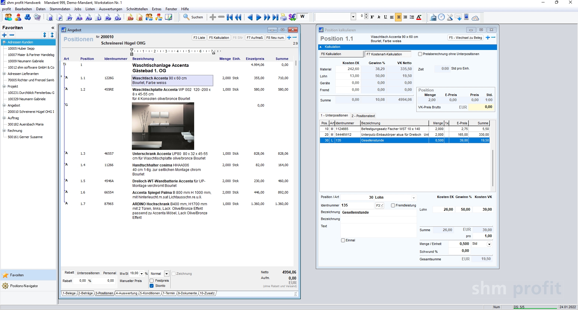The image size is (578, 310).
Task: Open the currency conversion dollar-euro icon
Action: [292, 17]
